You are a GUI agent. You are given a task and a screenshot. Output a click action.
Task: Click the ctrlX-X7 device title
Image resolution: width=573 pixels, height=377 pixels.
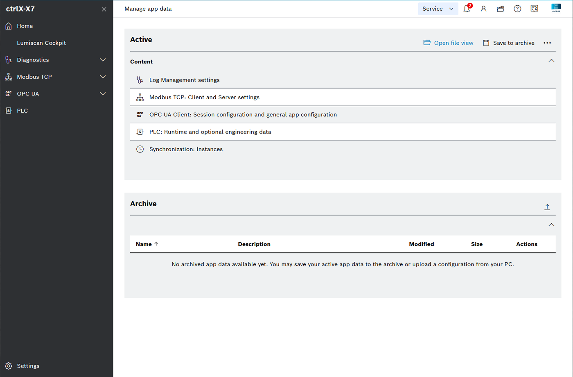[20, 9]
